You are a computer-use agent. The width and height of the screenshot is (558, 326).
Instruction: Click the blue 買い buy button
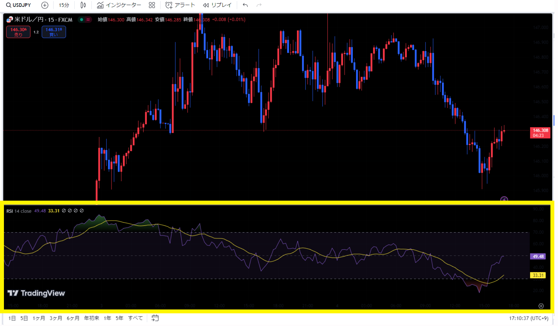54,32
